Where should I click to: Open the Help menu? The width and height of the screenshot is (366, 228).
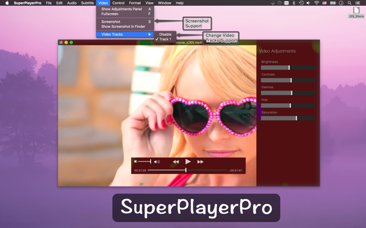(x=179, y=3)
